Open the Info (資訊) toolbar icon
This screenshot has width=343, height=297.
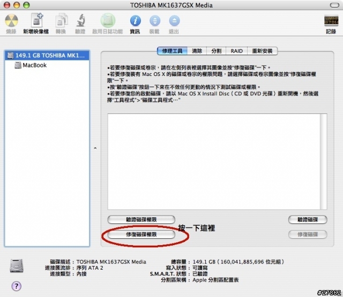[135, 21]
